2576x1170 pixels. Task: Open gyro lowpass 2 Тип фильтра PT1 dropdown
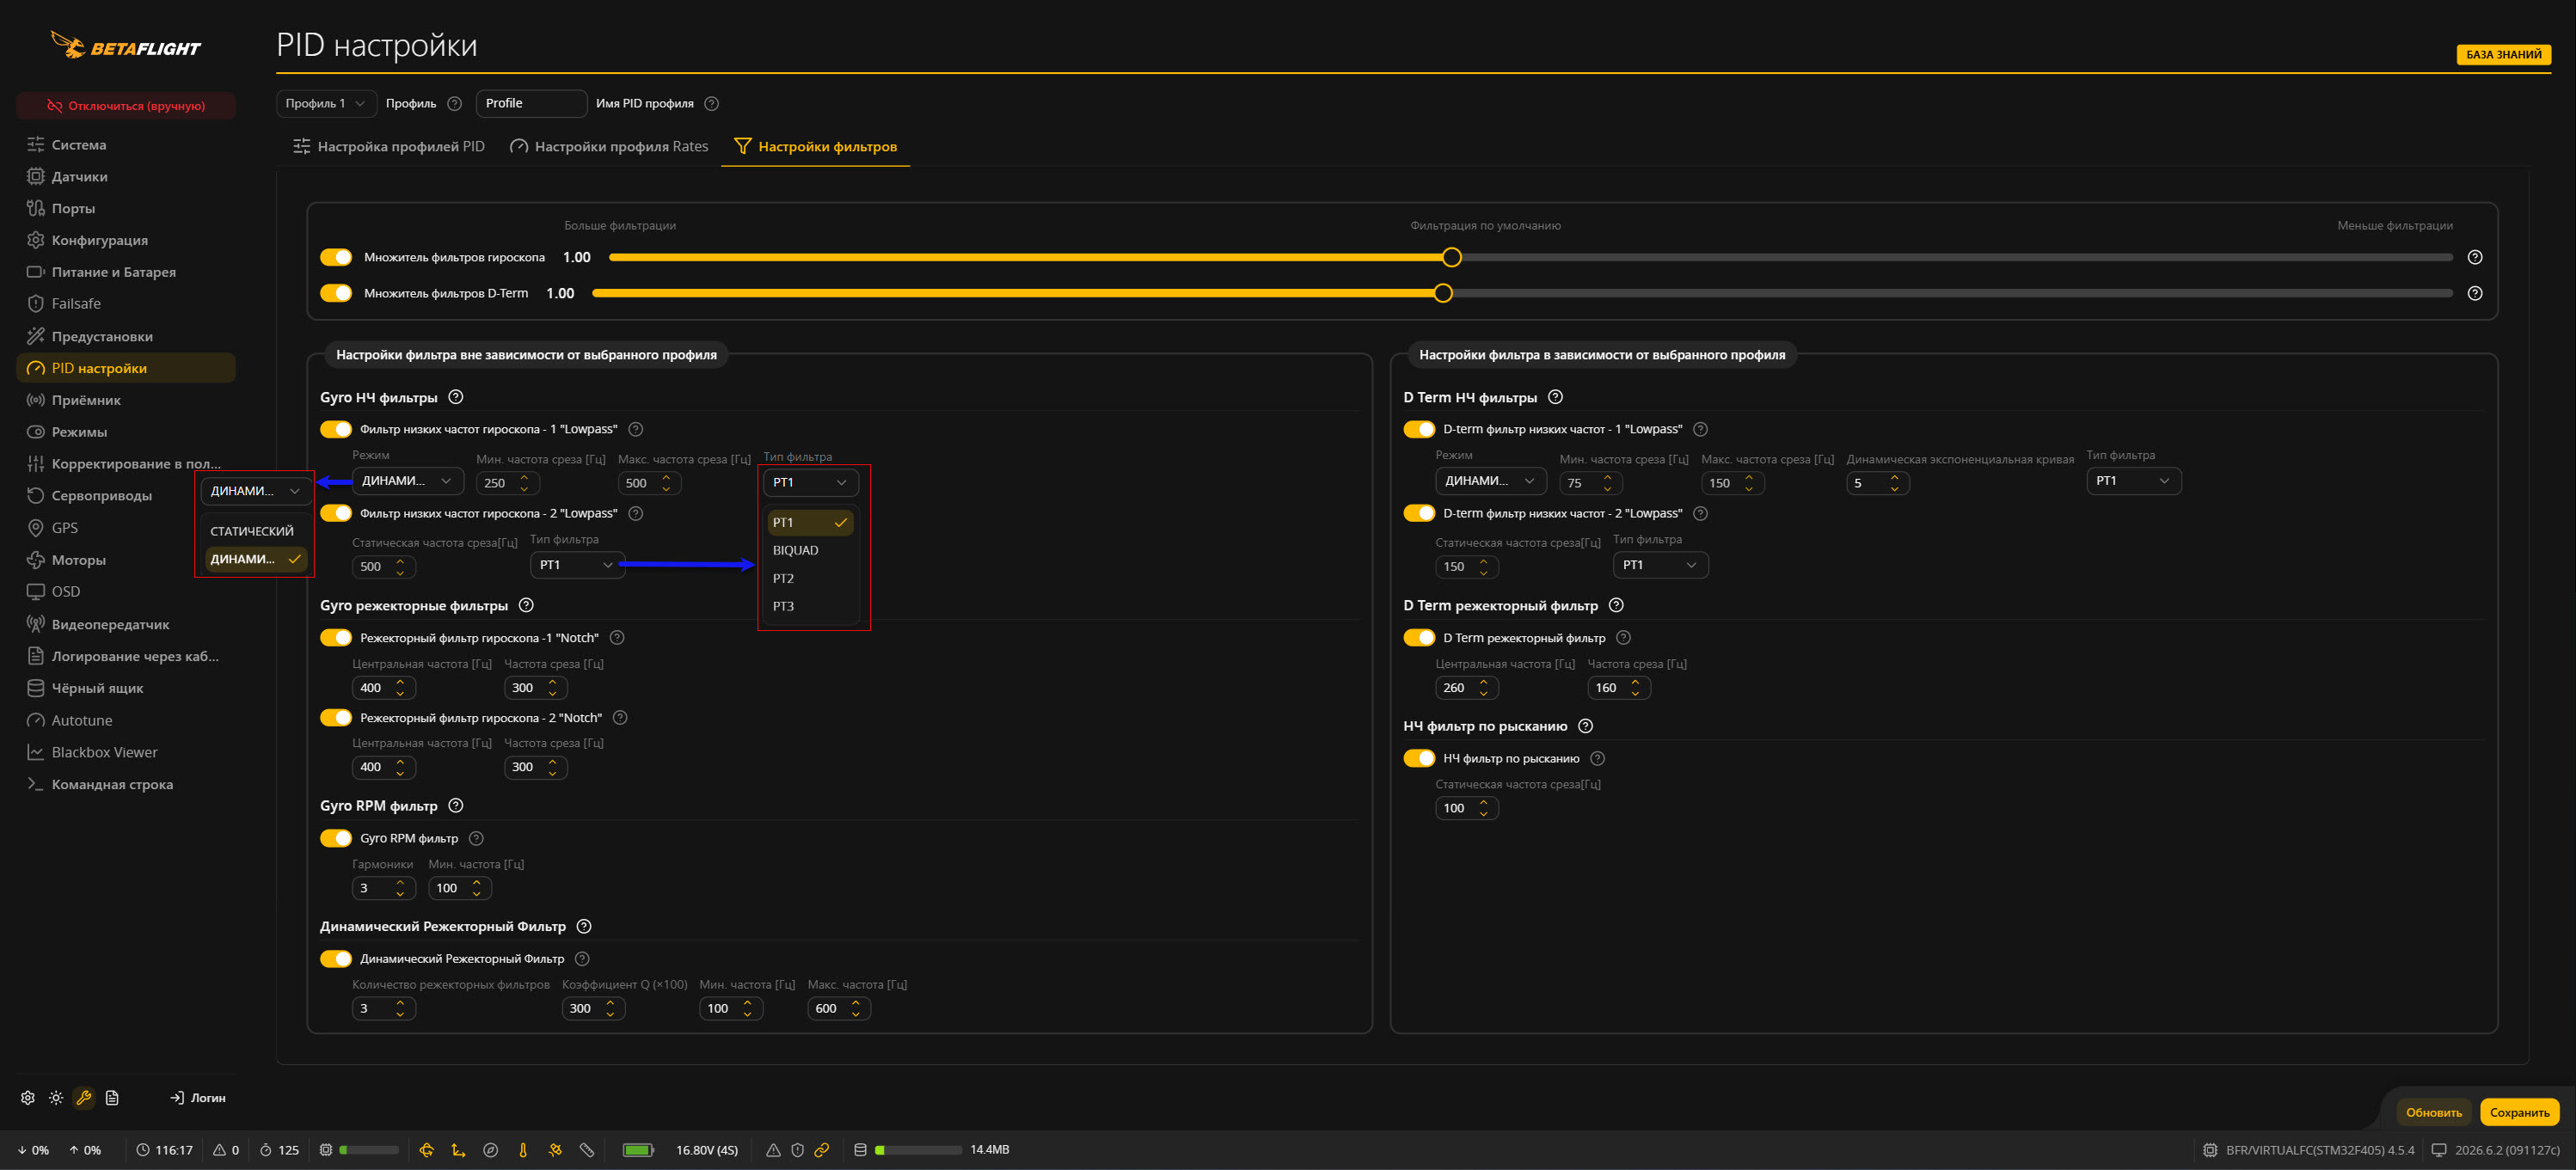pyautogui.click(x=577, y=565)
